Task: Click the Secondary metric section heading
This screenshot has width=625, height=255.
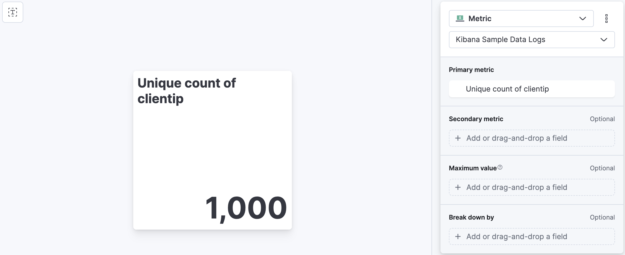Action: pyautogui.click(x=476, y=119)
